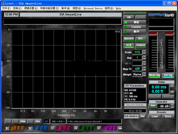Enable the Transfer mode button
178x134 pixels.
click(x=135, y=27)
